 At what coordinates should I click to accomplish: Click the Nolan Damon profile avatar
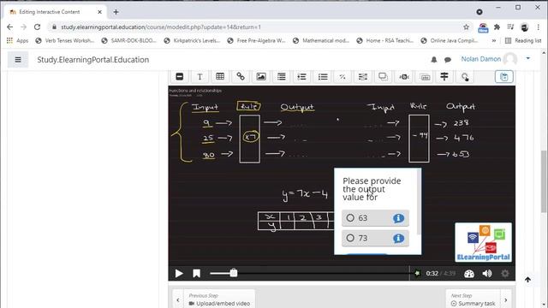click(x=510, y=59)
